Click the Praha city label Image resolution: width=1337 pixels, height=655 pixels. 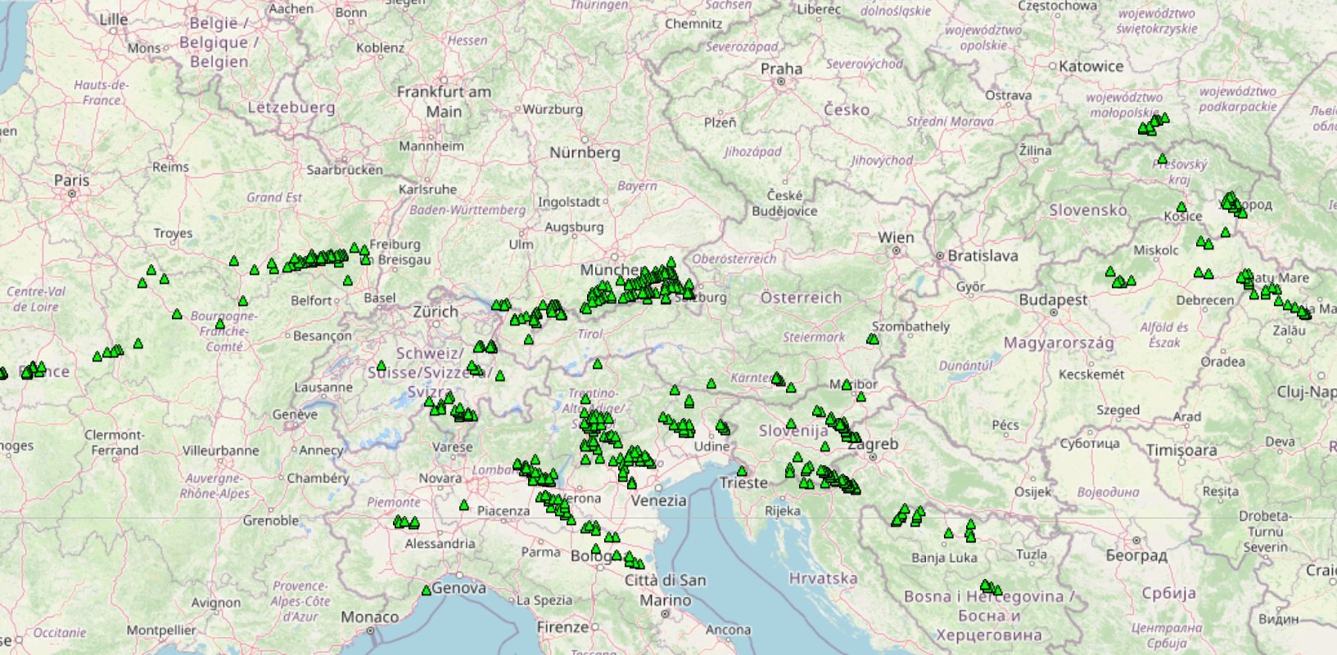[x=781, y=69]
